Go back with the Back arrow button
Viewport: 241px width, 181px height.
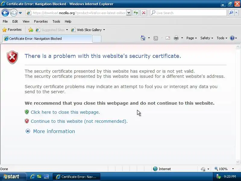[5, 13]
